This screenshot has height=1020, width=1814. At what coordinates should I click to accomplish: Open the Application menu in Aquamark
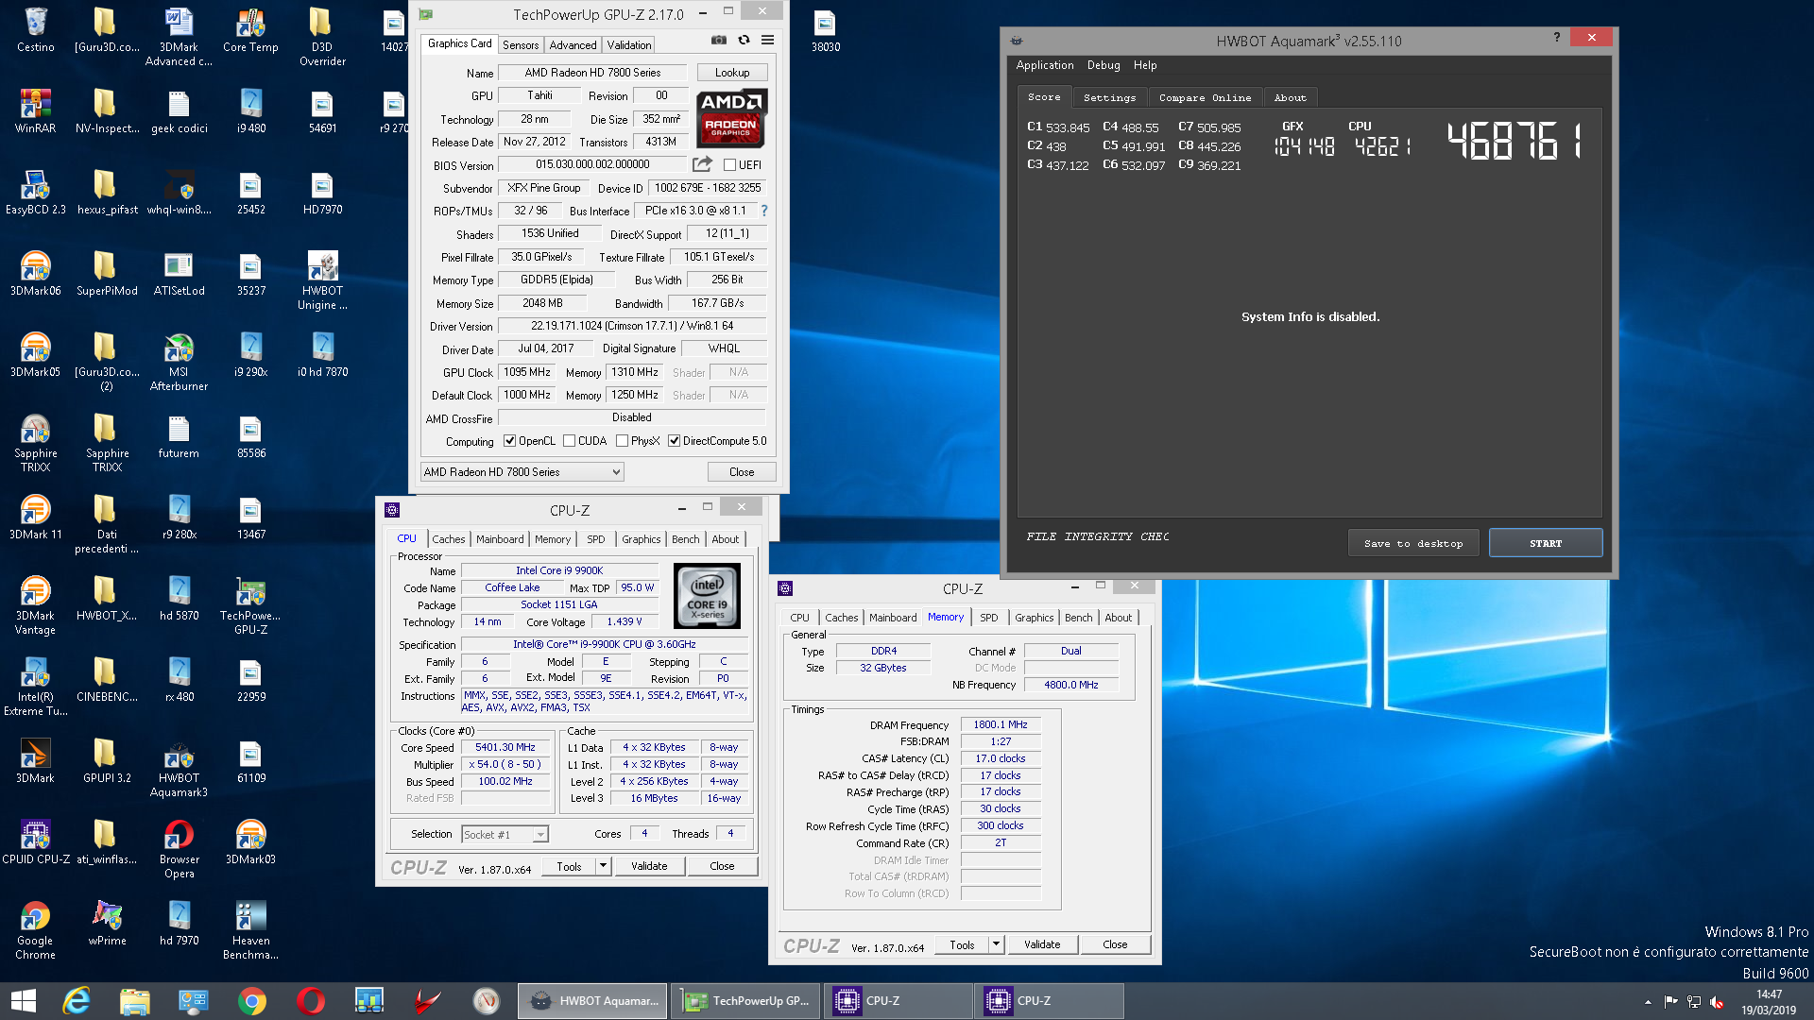point(1045,65)
